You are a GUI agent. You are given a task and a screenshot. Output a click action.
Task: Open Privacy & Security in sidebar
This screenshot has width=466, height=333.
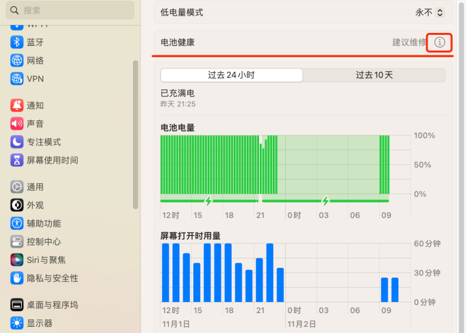[x=52, y=278]
